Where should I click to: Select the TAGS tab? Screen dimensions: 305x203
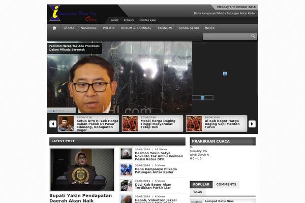point(198,192)
